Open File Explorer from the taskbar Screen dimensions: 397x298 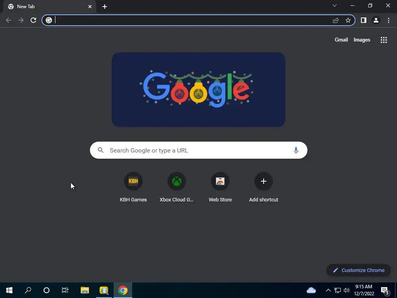[x=85, y=290]
